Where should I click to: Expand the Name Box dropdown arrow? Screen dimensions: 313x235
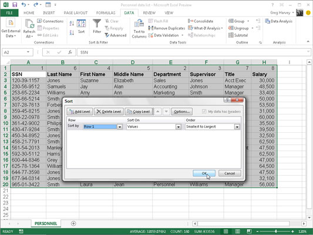(x=28, y=52)
